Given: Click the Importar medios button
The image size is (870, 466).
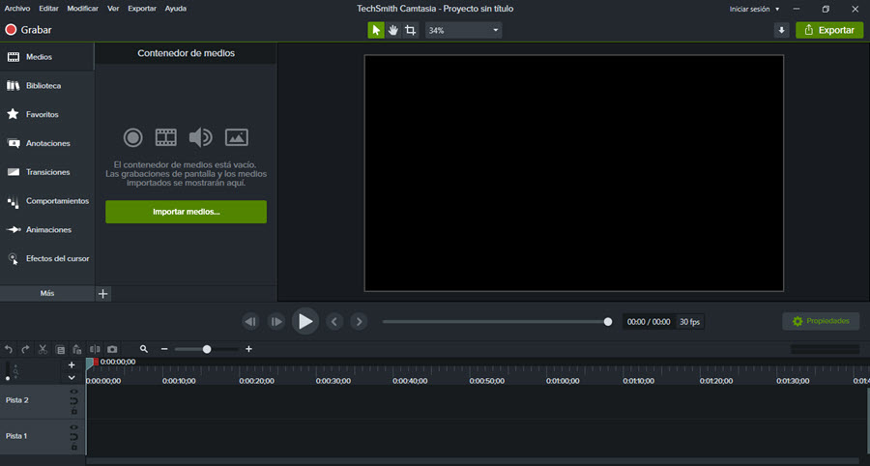Looking at the screenshot, I should [186, 212].
